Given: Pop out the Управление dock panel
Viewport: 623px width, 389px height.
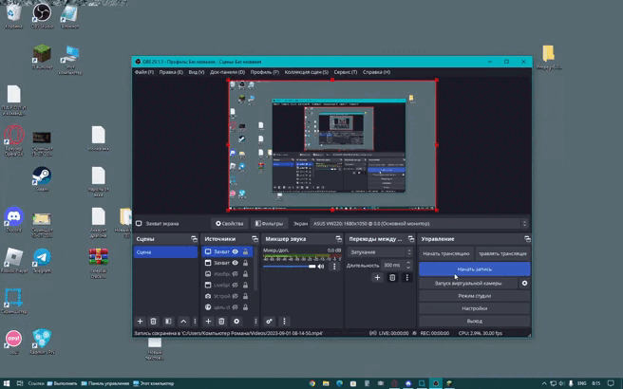Looking at the screenshot, I should coord(527,238).
